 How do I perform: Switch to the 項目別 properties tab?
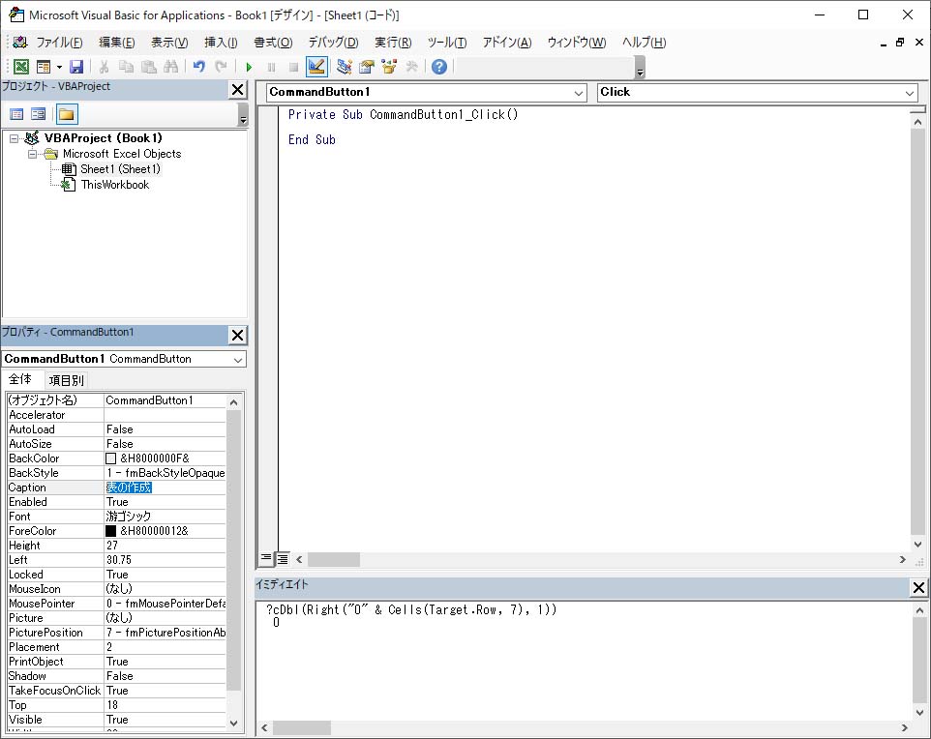point(67,380)
